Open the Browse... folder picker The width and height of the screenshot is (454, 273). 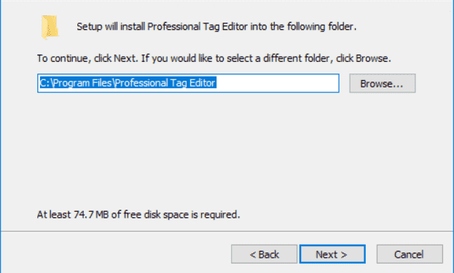pos(382,83)
